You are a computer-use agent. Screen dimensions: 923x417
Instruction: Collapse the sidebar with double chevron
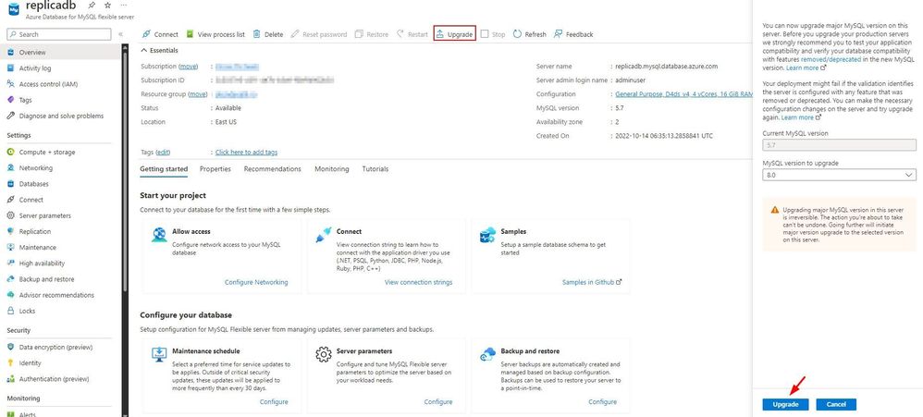coord(120,35)
